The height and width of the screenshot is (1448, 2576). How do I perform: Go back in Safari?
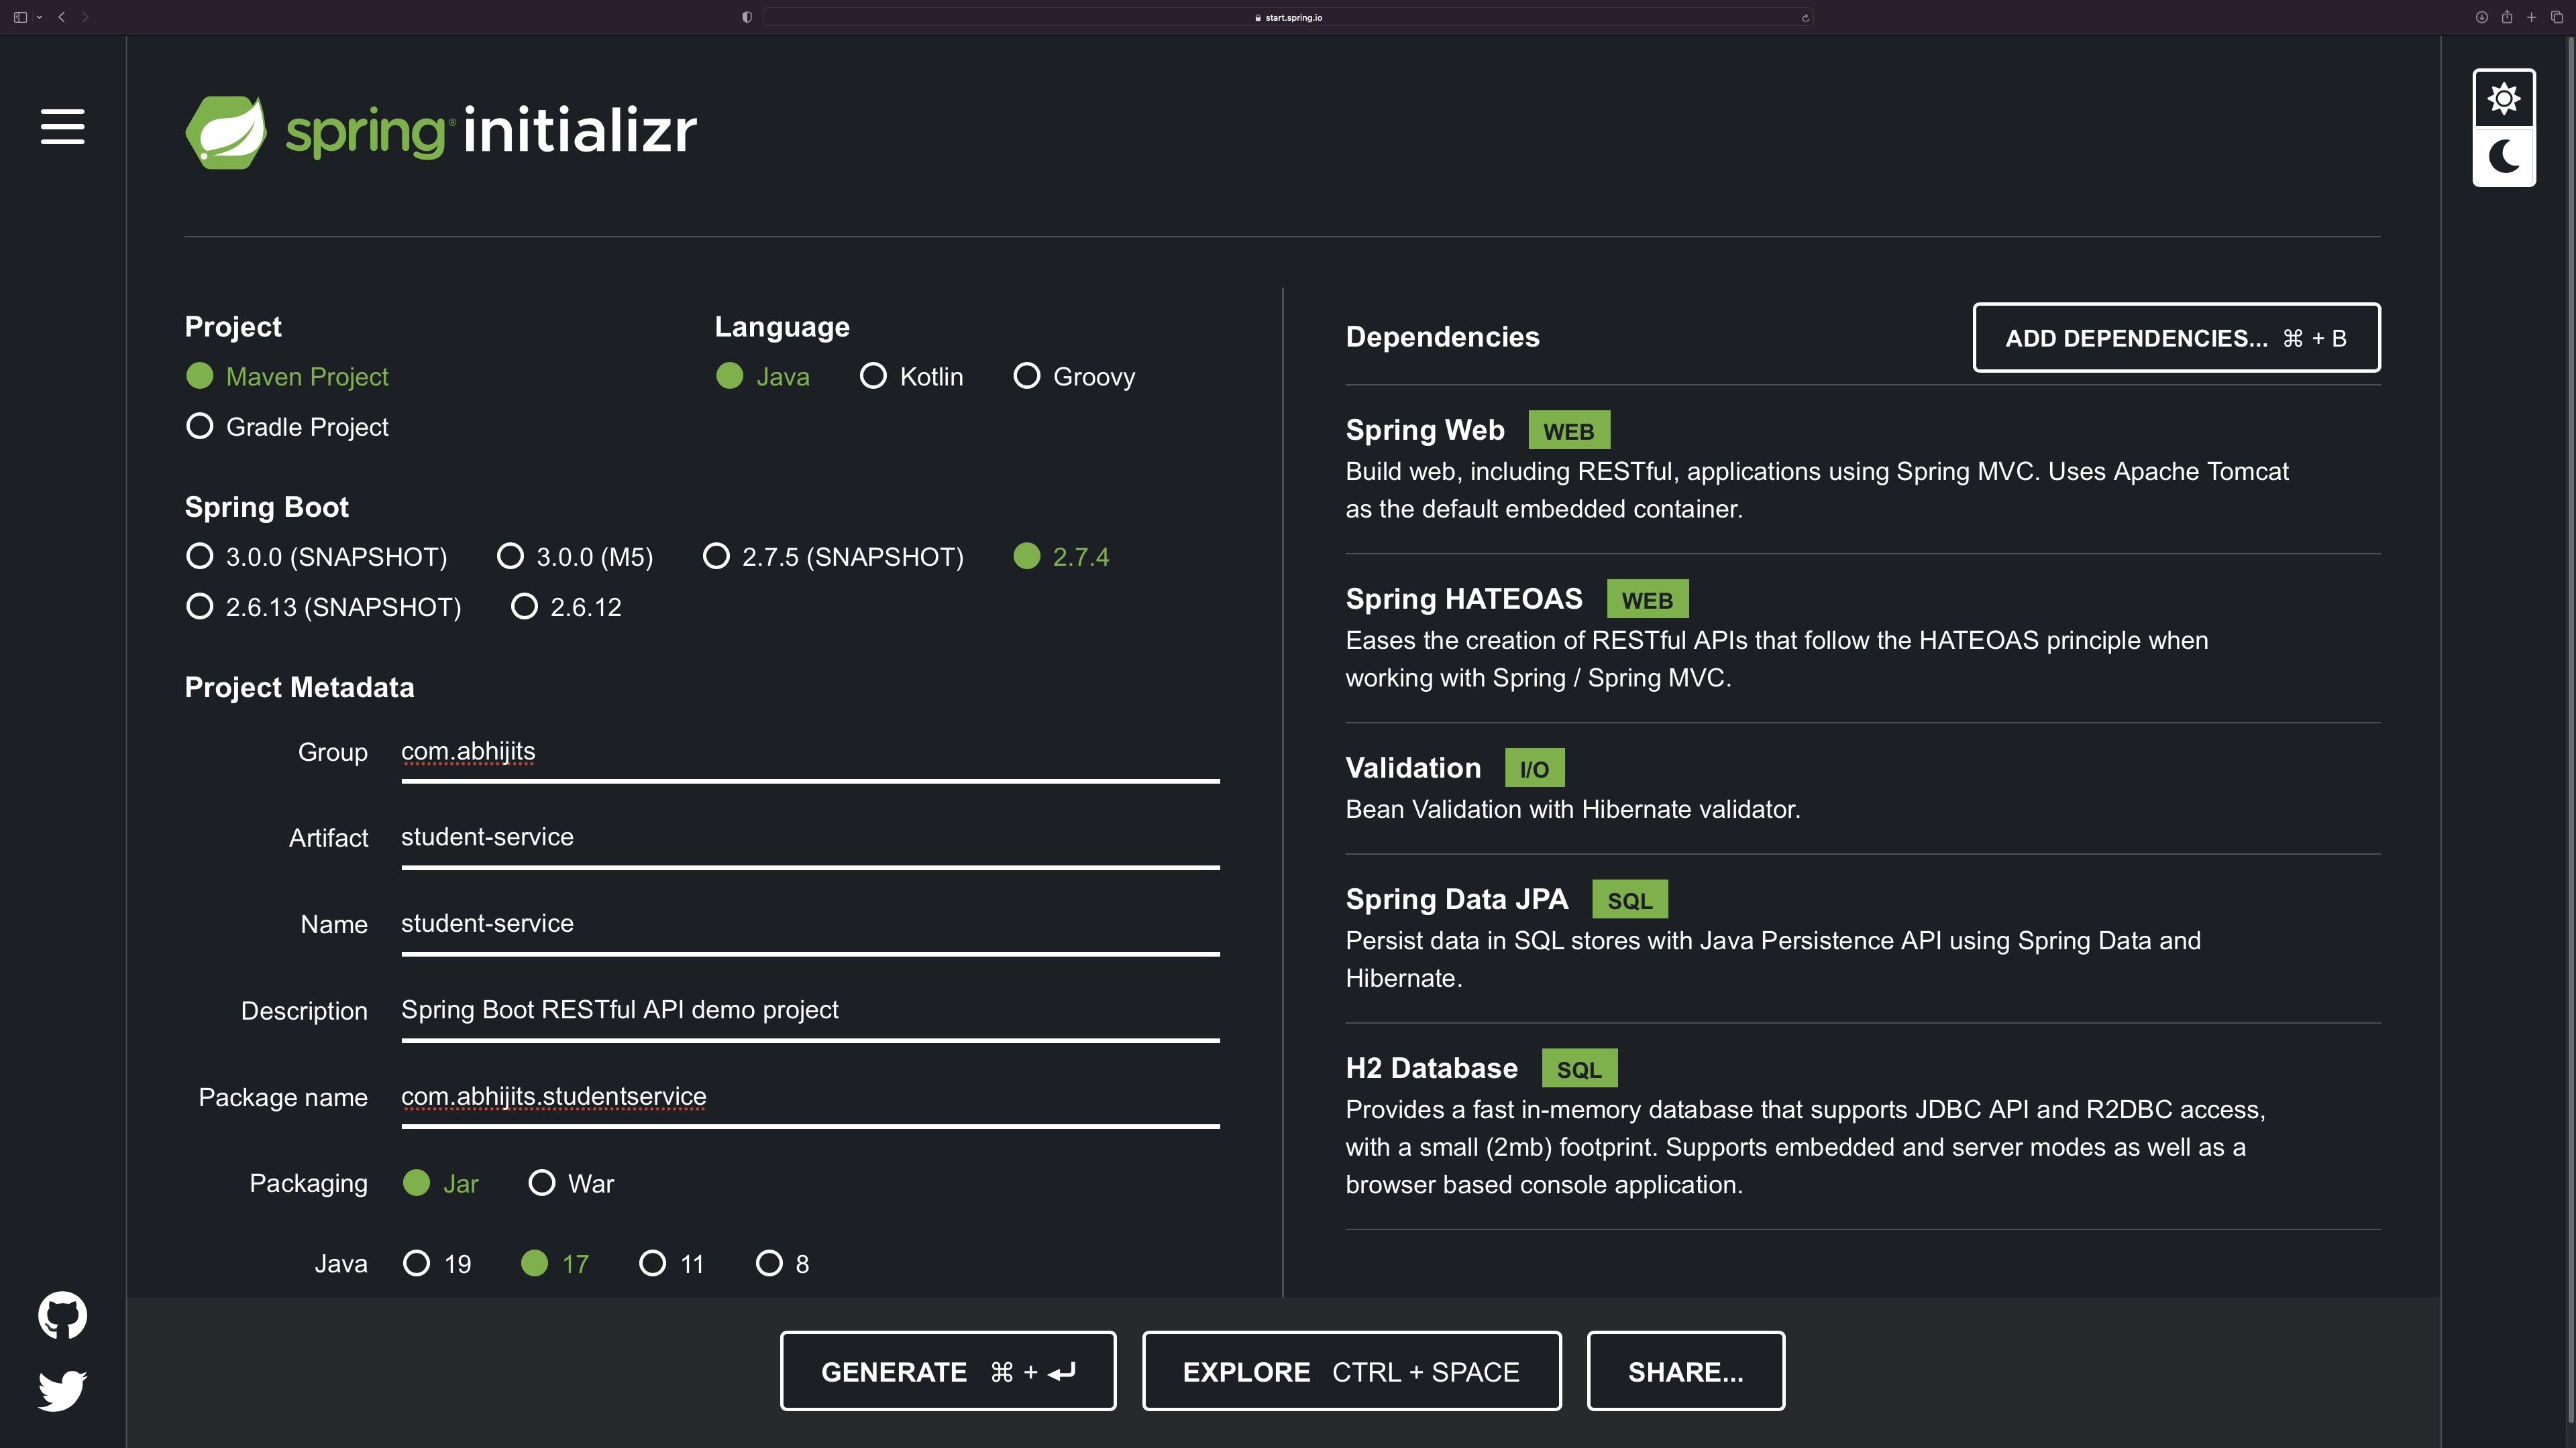click(x=62, y=17)
